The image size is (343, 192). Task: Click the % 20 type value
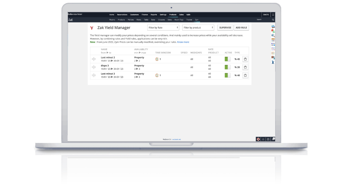pos(237,67)
